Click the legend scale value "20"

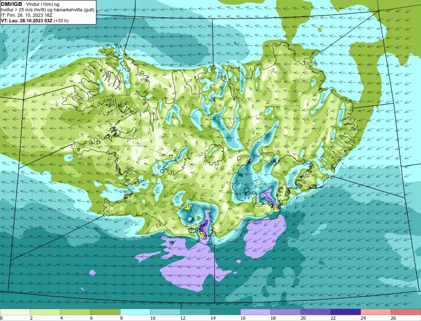pos(303,318)
